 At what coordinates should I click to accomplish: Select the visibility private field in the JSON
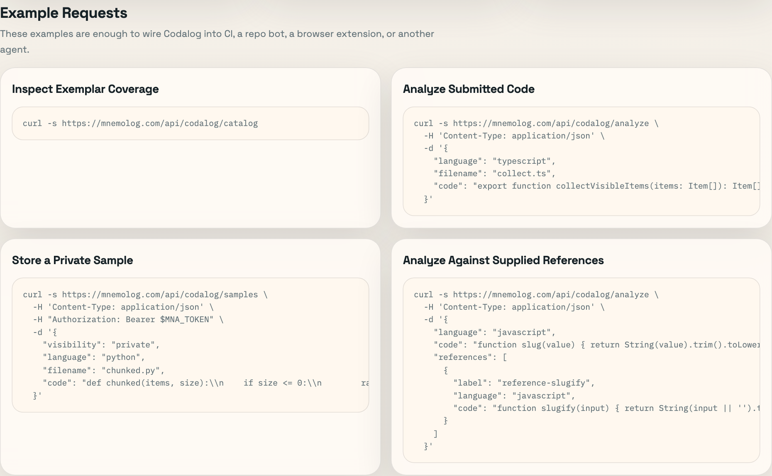click(101, 345)
